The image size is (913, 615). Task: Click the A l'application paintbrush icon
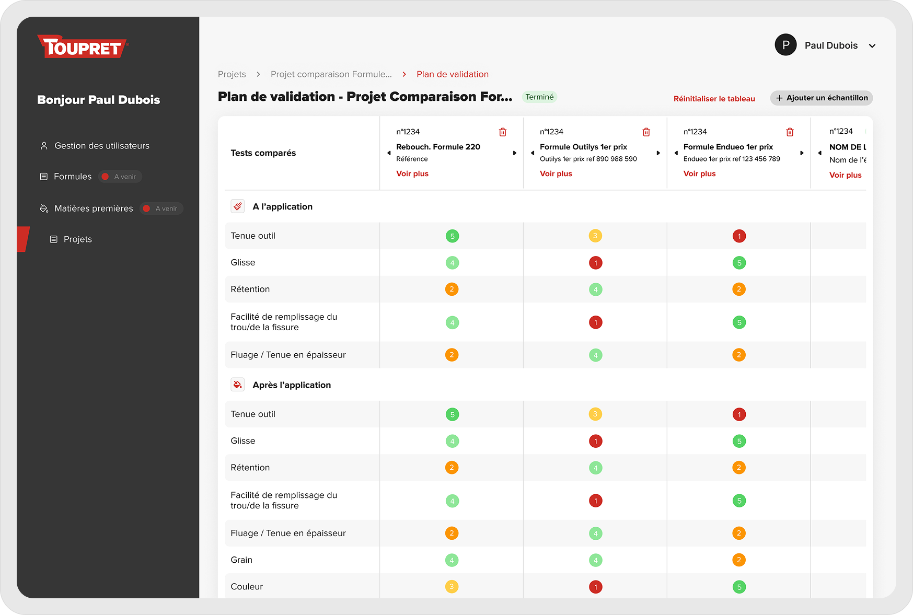[238, 206]
